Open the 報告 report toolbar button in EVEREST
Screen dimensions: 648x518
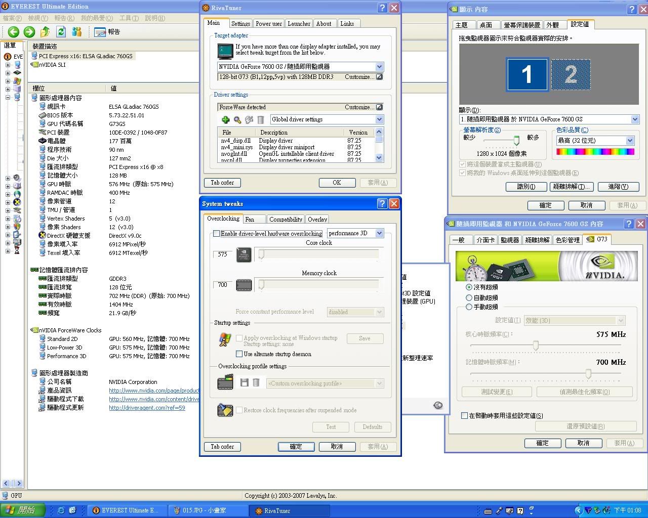[x=107, y=32]
